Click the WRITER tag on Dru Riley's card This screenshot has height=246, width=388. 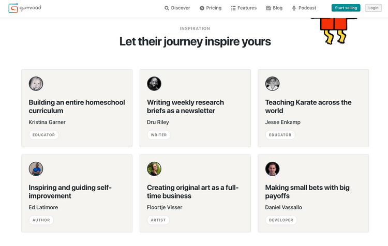click(159, 135)
